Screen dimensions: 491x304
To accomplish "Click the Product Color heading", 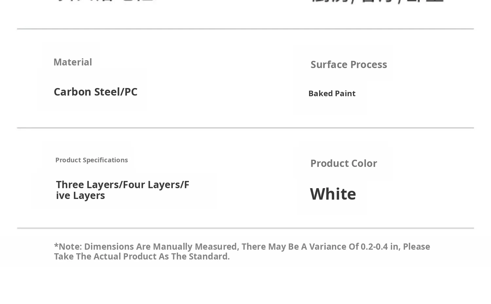I will (x=343, y=163).
